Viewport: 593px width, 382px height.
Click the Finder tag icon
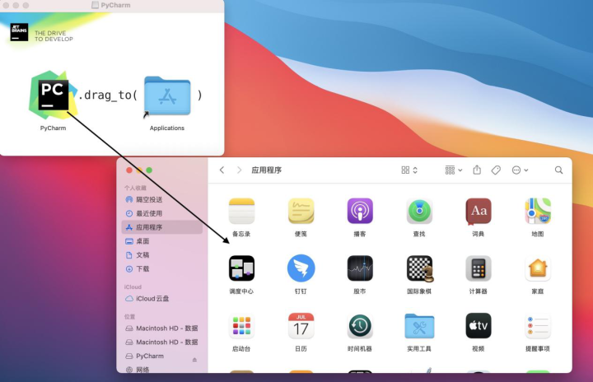tap(496, 170)
